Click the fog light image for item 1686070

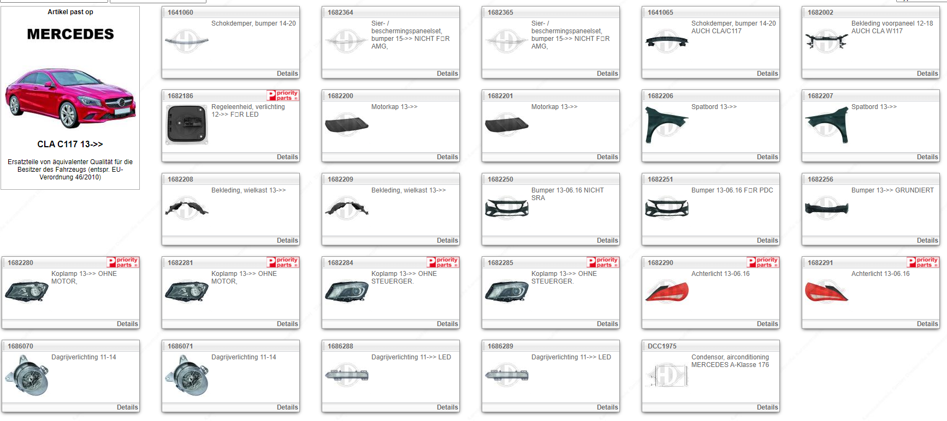[27, 375]
